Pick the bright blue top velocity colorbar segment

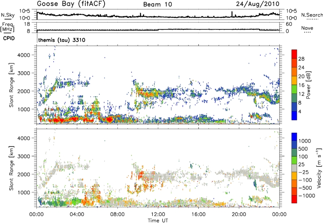(x=294, y=137)
